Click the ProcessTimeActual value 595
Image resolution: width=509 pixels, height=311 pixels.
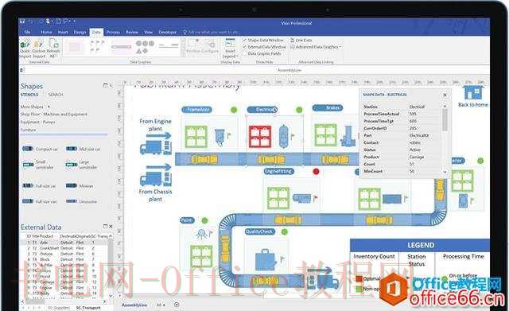(x=413, y=114)
